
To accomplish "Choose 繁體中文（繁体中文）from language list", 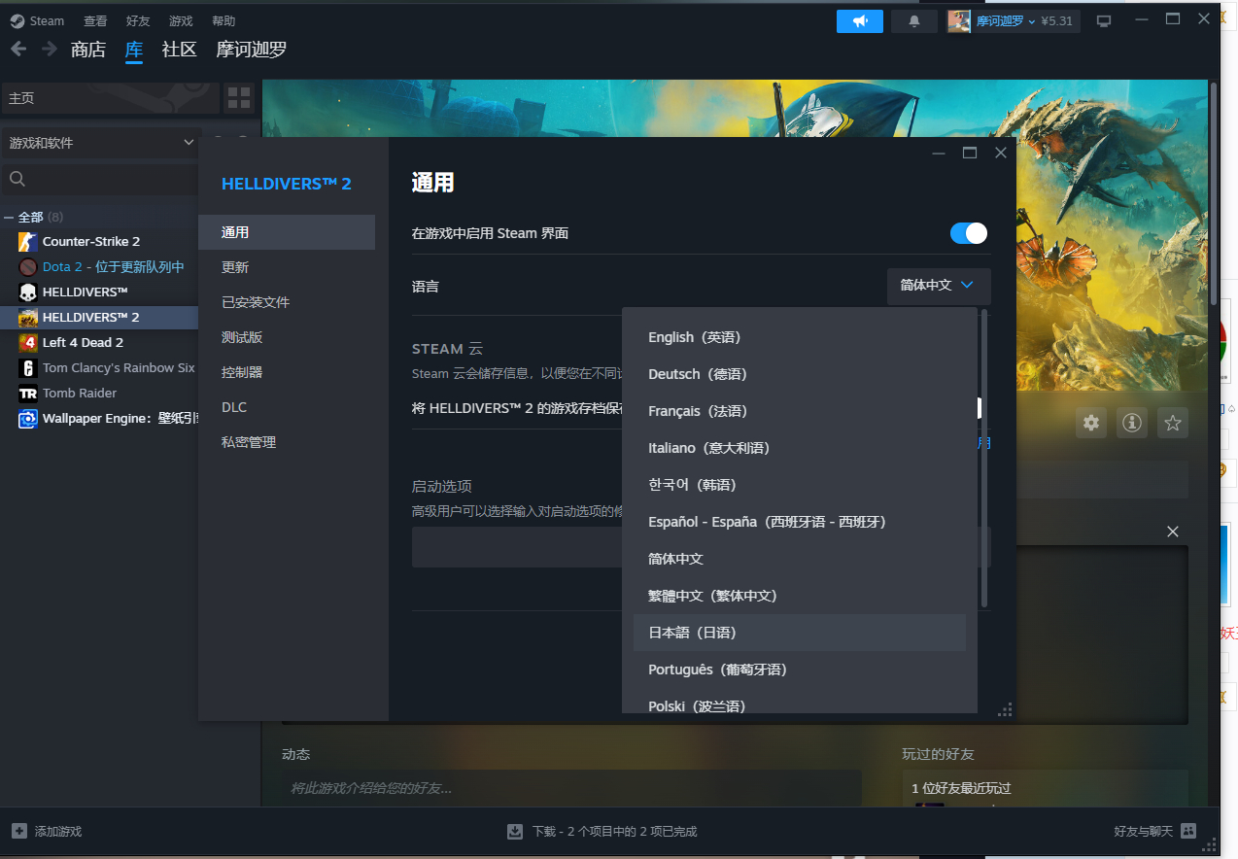I will [799, 596].
